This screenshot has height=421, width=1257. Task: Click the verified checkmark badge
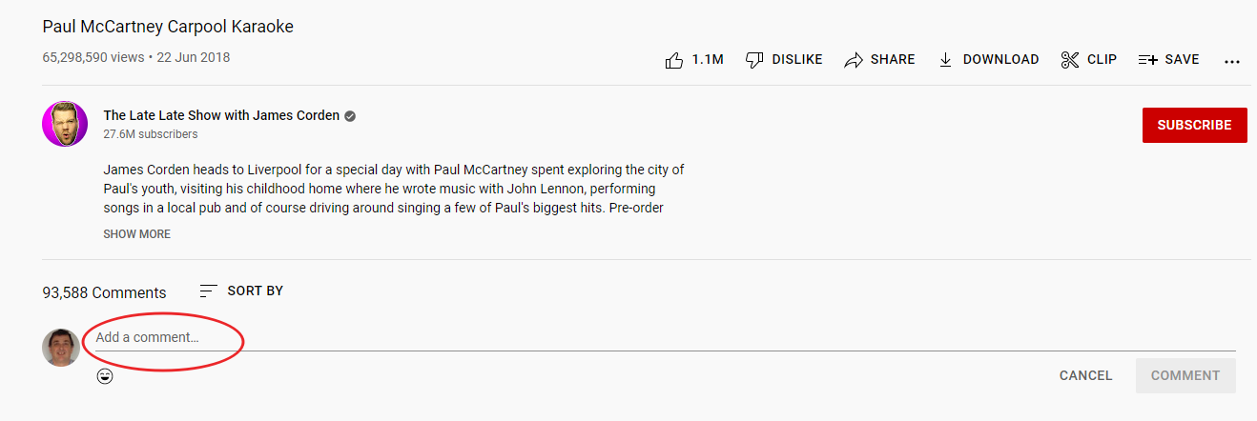point(350,116)
